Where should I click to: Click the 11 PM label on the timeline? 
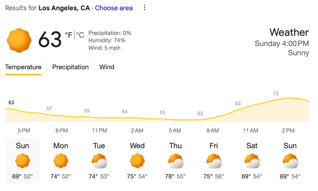pyautogui.click(x=99, y=131)
